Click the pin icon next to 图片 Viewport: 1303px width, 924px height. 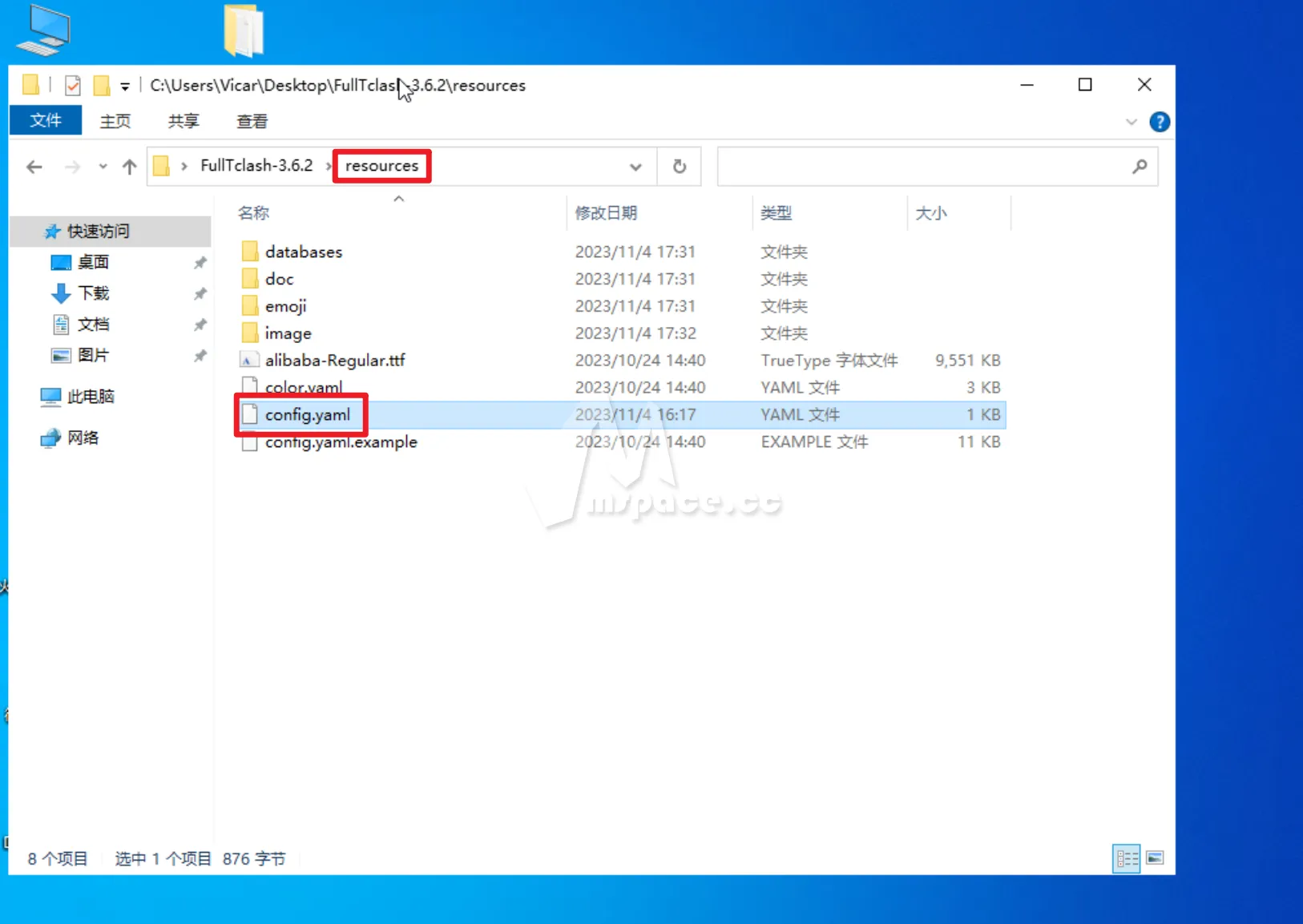pyautogui.click(x=200, y=355)
